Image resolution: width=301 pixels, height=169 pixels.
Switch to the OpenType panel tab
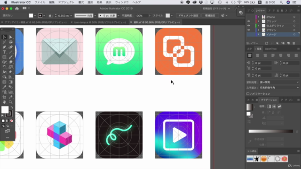click(271, 49)
